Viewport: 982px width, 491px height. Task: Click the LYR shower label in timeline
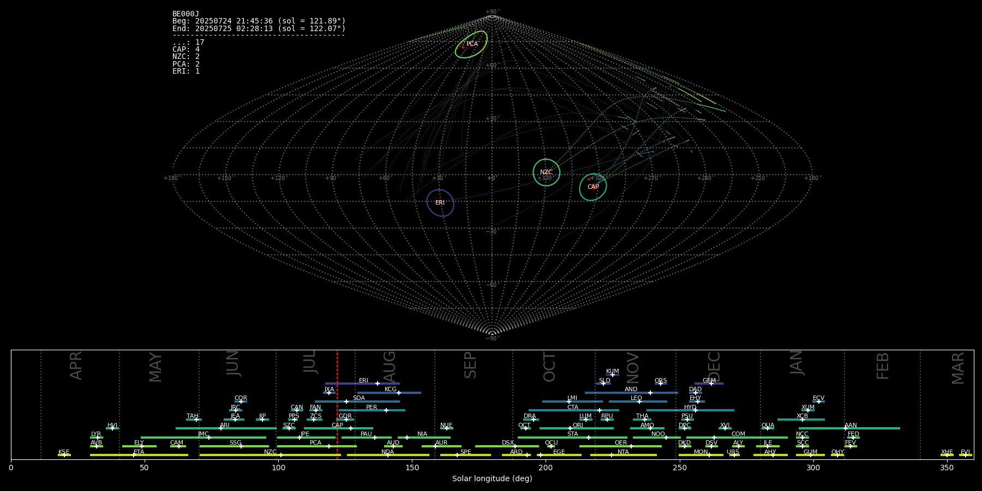point(96,434)
